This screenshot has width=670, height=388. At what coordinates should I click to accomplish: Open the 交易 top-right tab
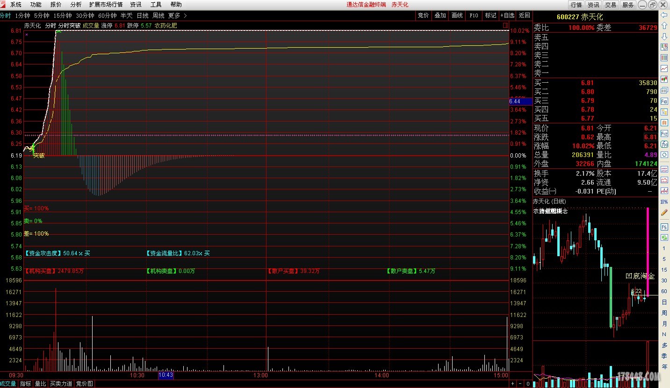[611, 5]
